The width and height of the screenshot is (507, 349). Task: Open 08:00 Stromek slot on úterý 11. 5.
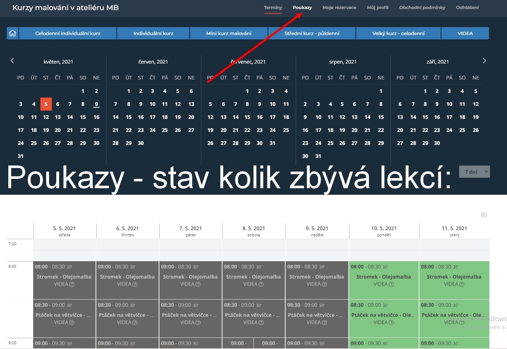pos(454,280)
